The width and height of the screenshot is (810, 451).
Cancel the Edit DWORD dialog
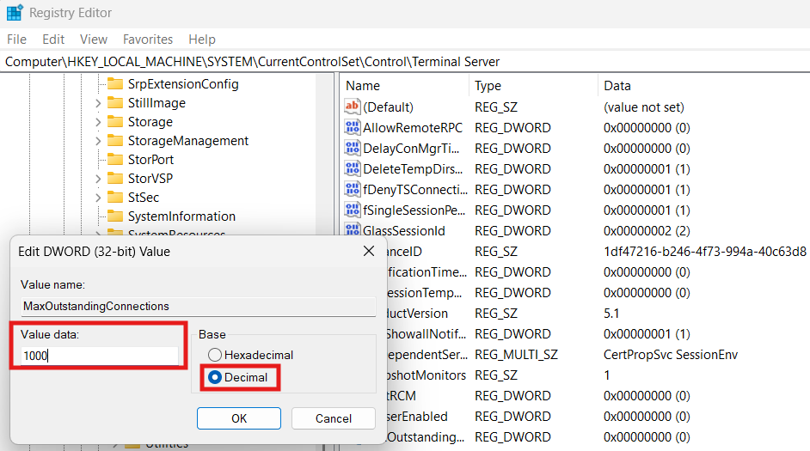[x=334, y=418]
